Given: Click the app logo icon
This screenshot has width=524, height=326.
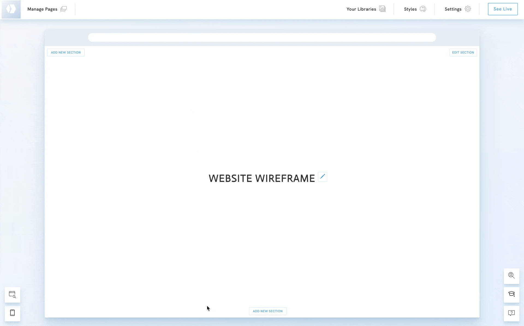Looking at the screenshot, I should pos(11,9).
